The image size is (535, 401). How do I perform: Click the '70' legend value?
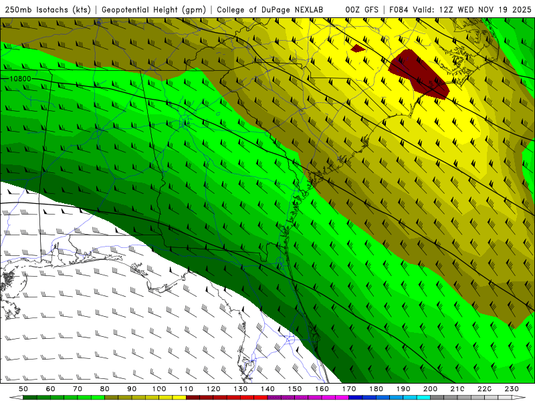coord(78,389)
